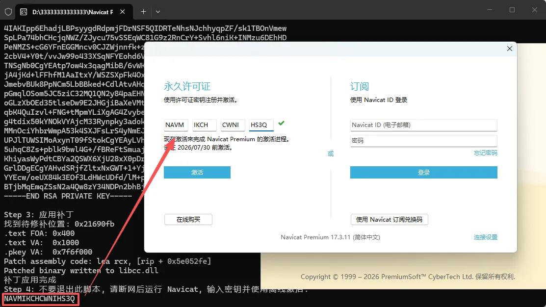
Task: Click the Copyright PremiumSoft CyberTech text
Action: coord(408,277)
